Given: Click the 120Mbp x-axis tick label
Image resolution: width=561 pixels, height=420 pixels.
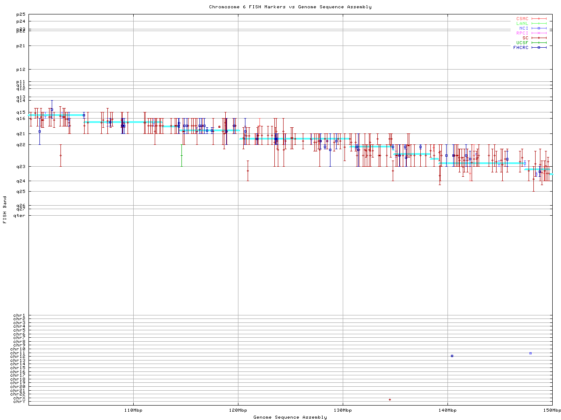Looking at the screenshot, I should 238,410.
